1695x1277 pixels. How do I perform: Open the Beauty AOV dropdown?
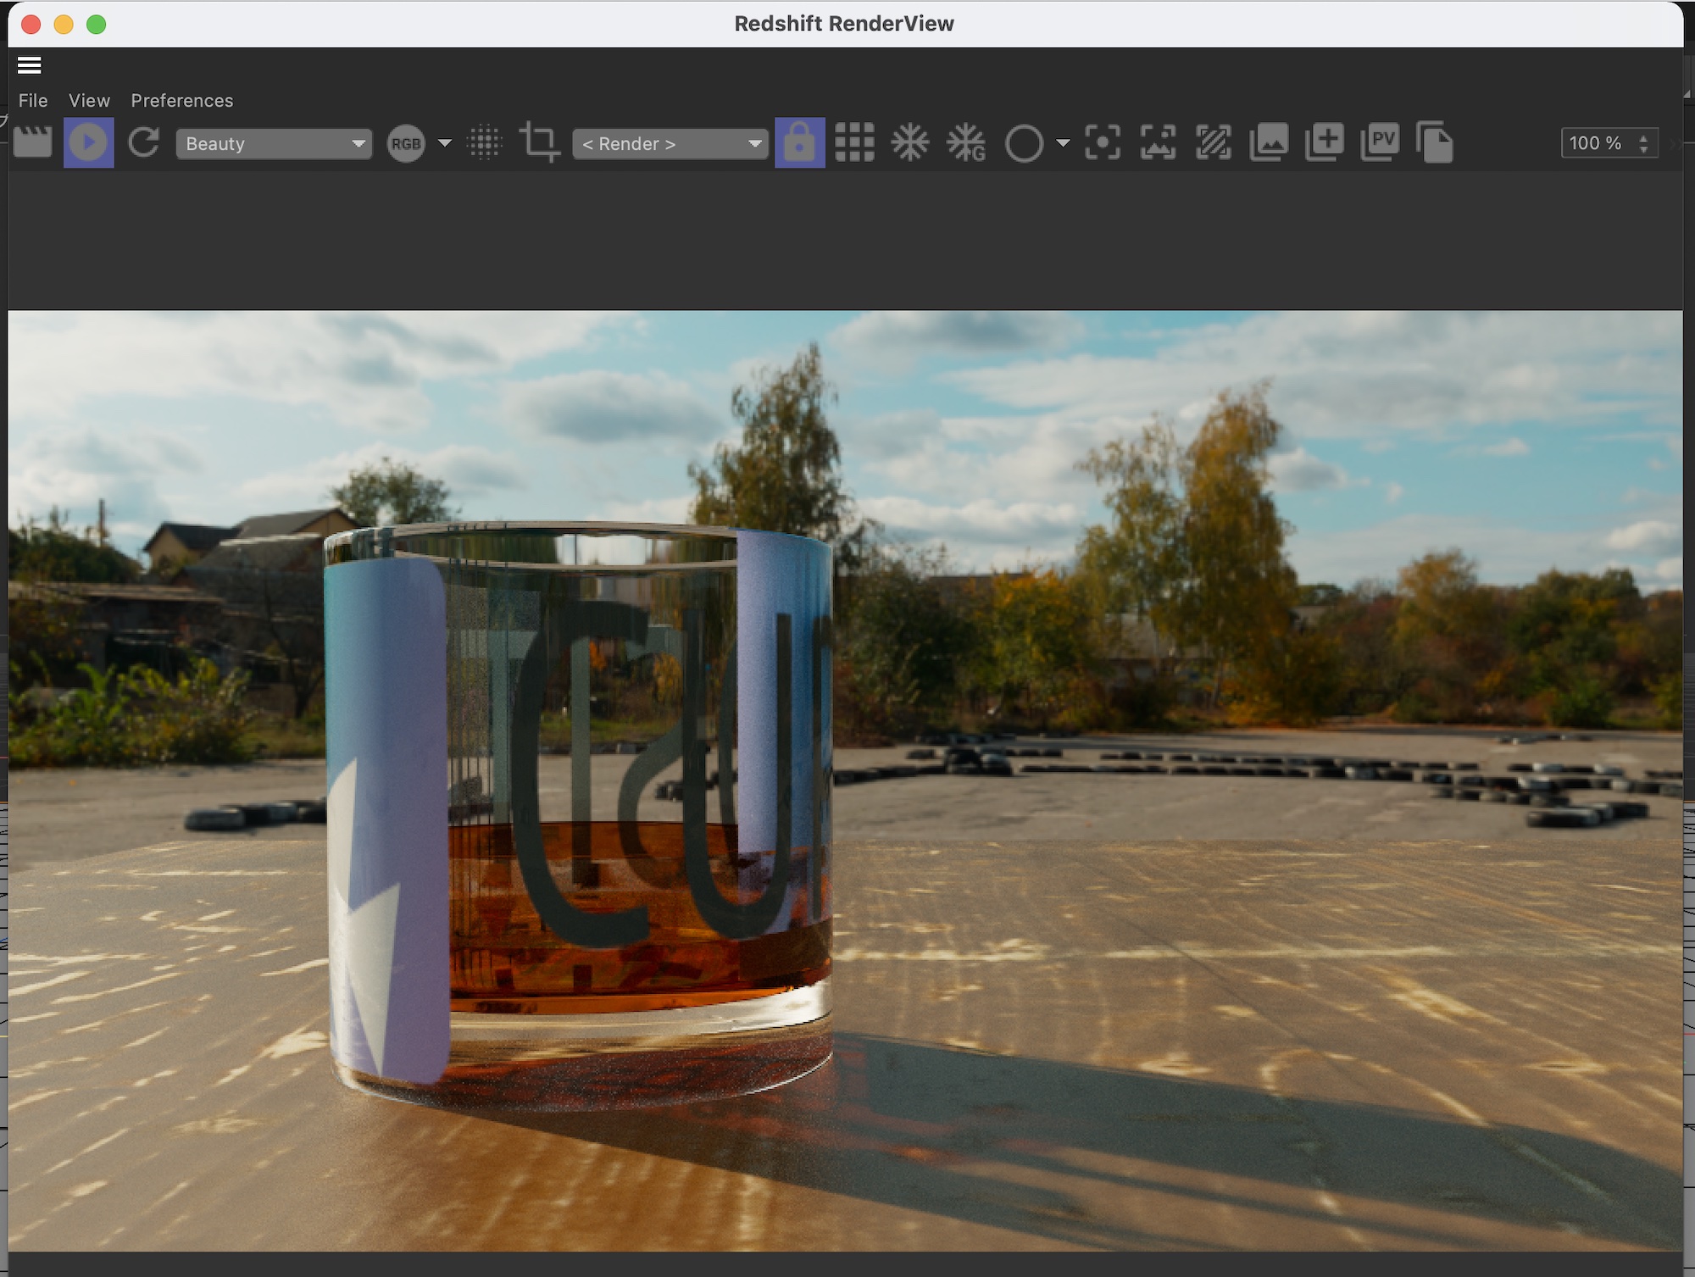click(274, 143)
